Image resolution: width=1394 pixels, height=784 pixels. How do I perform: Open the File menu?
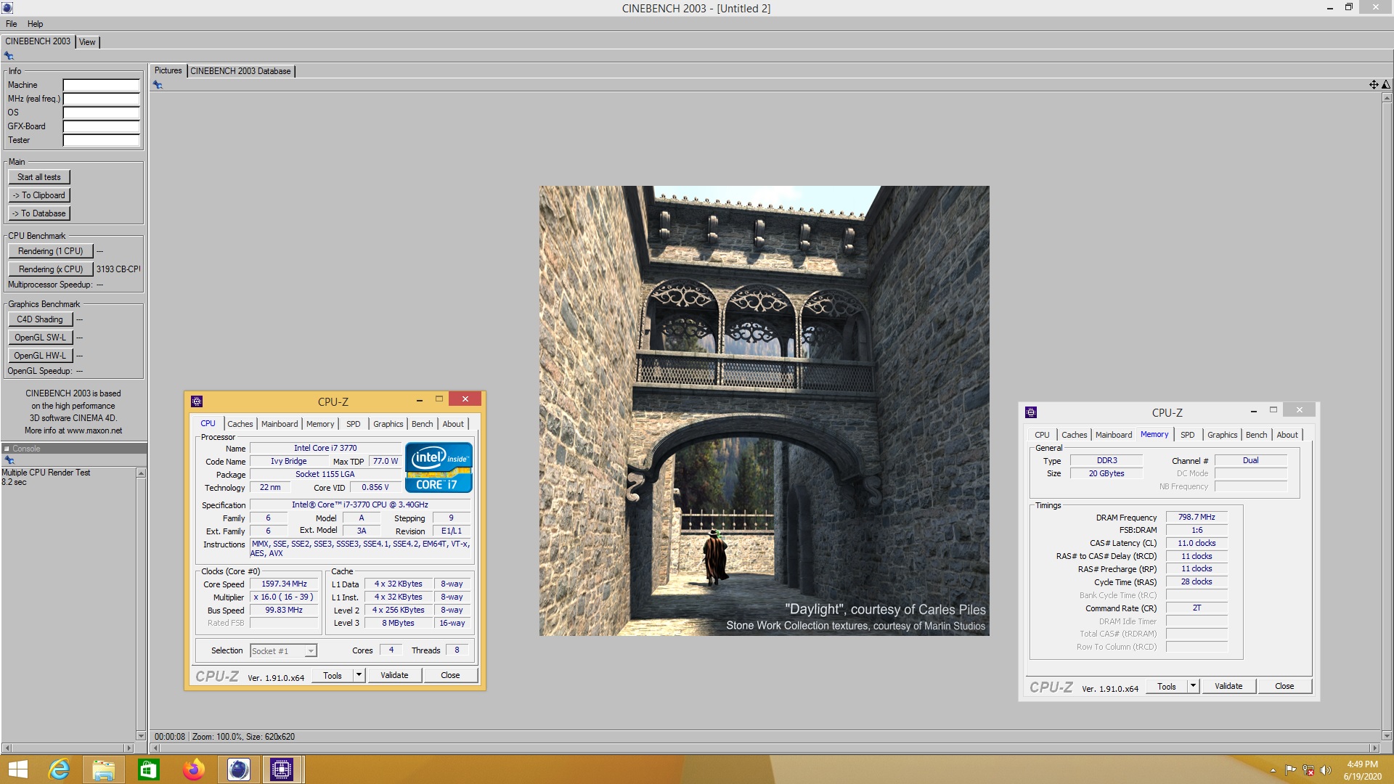click(x=12, y=24)
